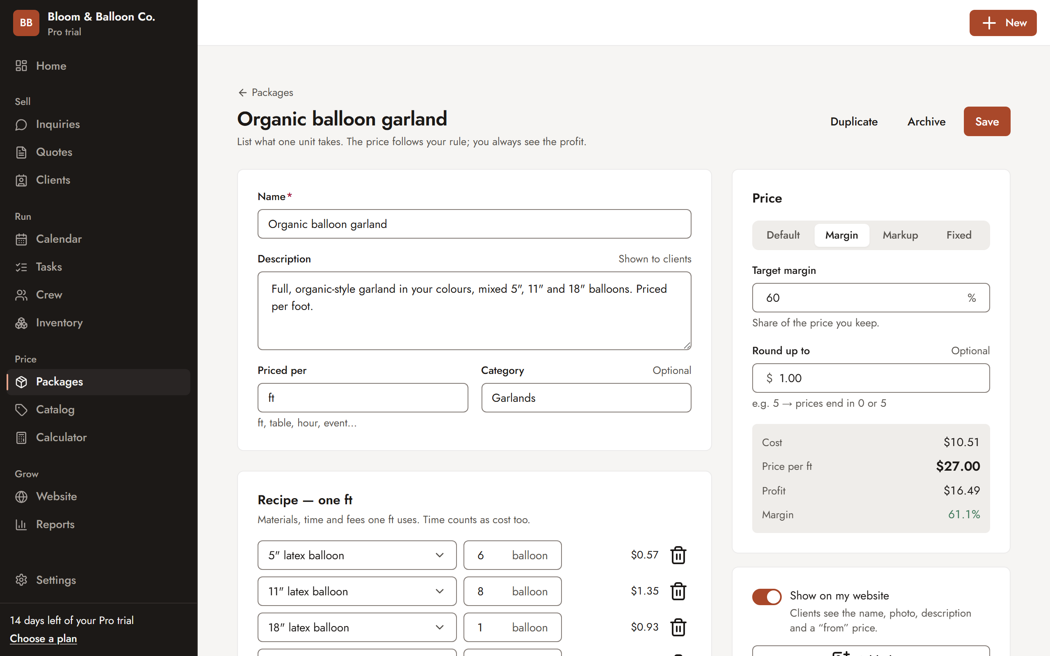Follow the Choose a plan link
The height and width of the screenshot is (656, 1050).
coord(43,639)
